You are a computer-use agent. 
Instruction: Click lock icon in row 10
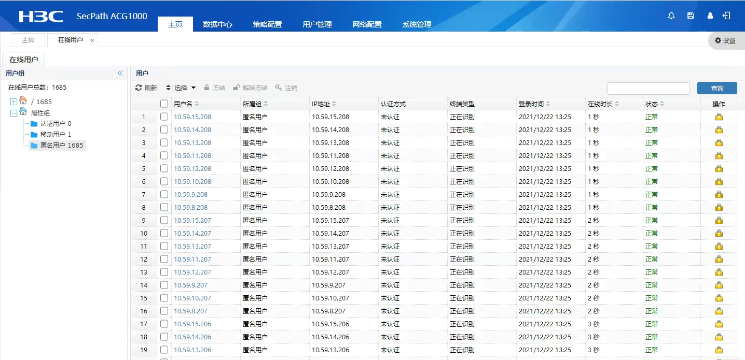(719, 234)
